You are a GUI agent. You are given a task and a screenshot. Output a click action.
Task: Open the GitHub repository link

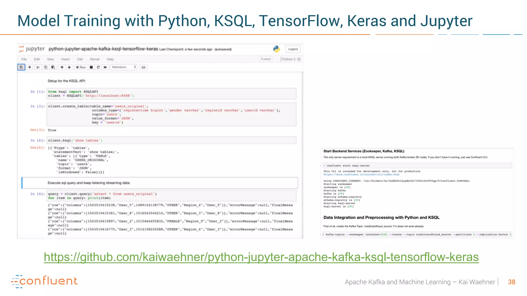tap(261, 257)
